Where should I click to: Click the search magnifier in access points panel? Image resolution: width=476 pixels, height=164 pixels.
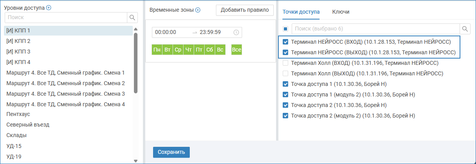point(465,29)
